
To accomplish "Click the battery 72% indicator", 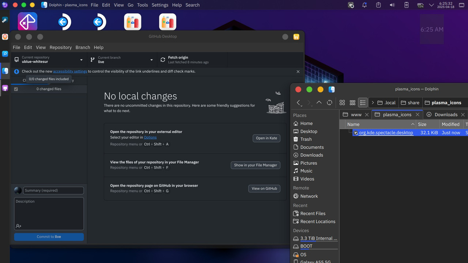I will tap(420, 5).
